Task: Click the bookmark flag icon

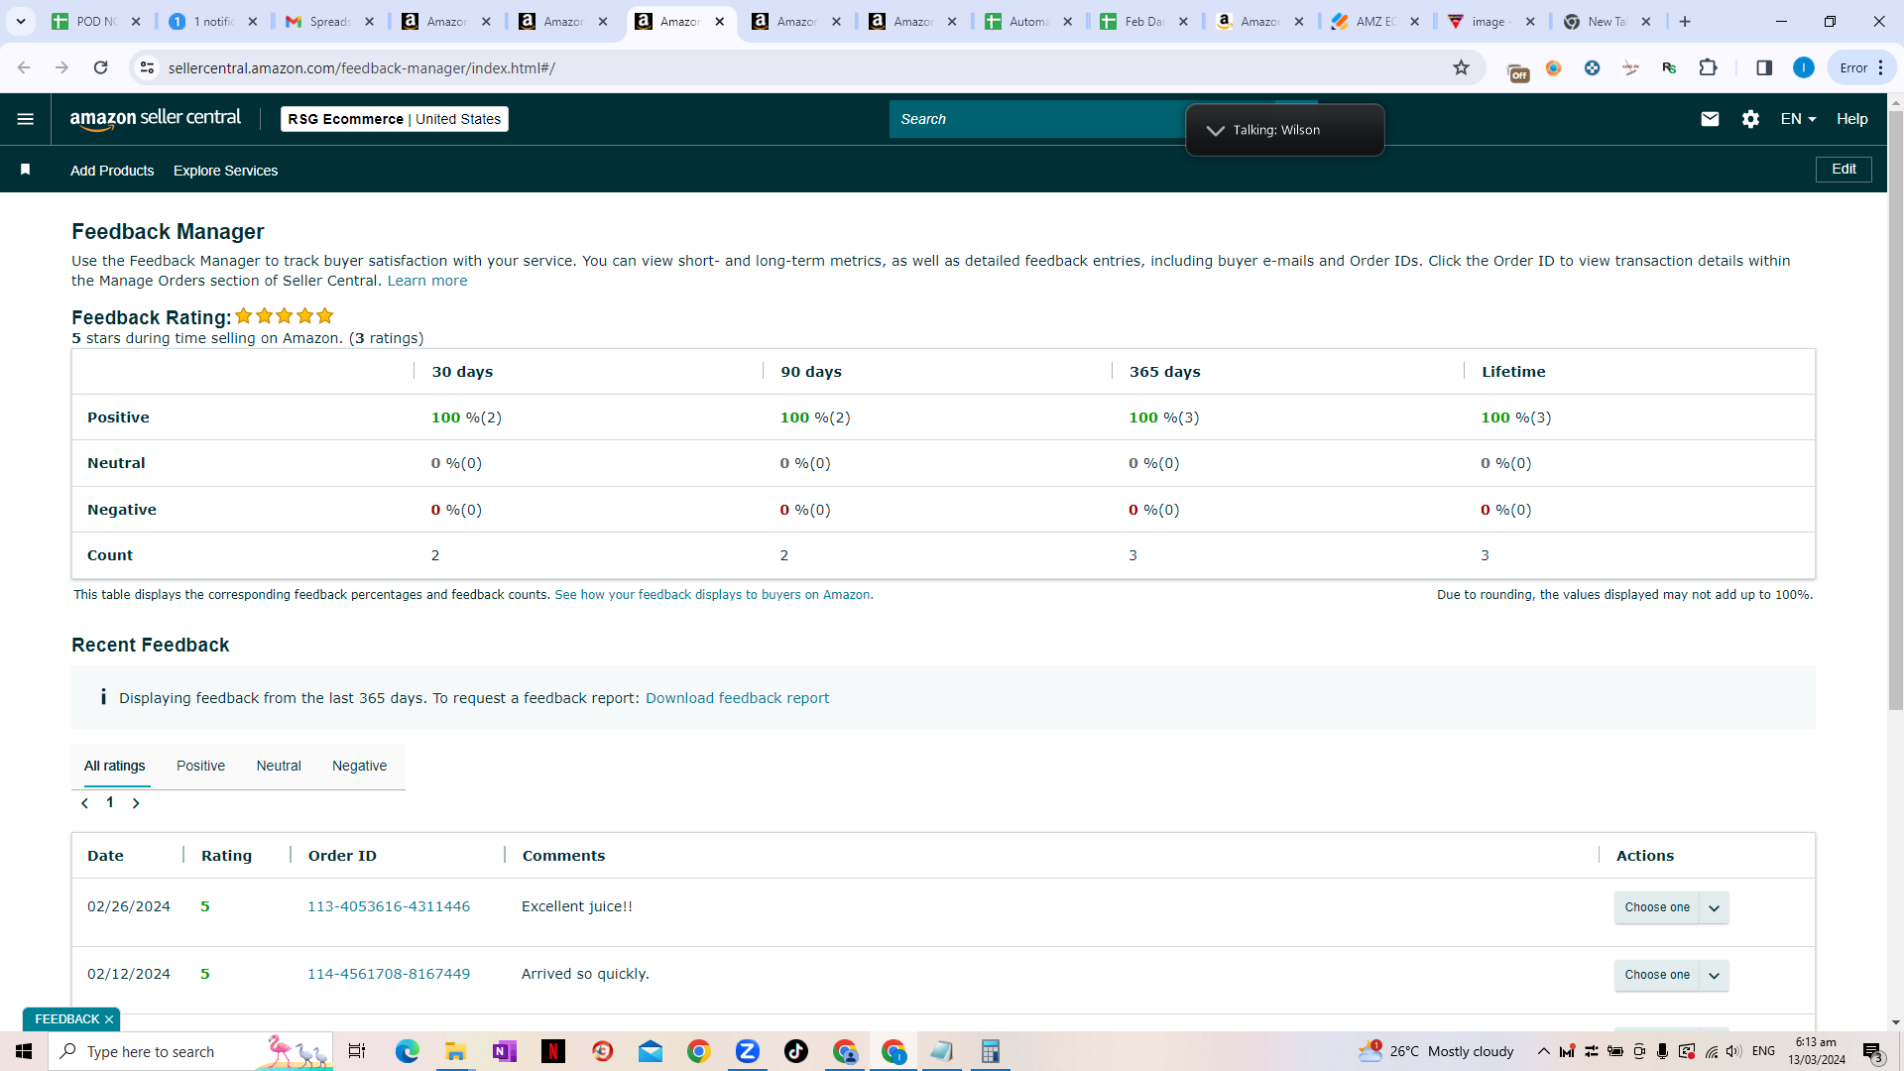Action: pyautogui.click(x=26, y=170)
